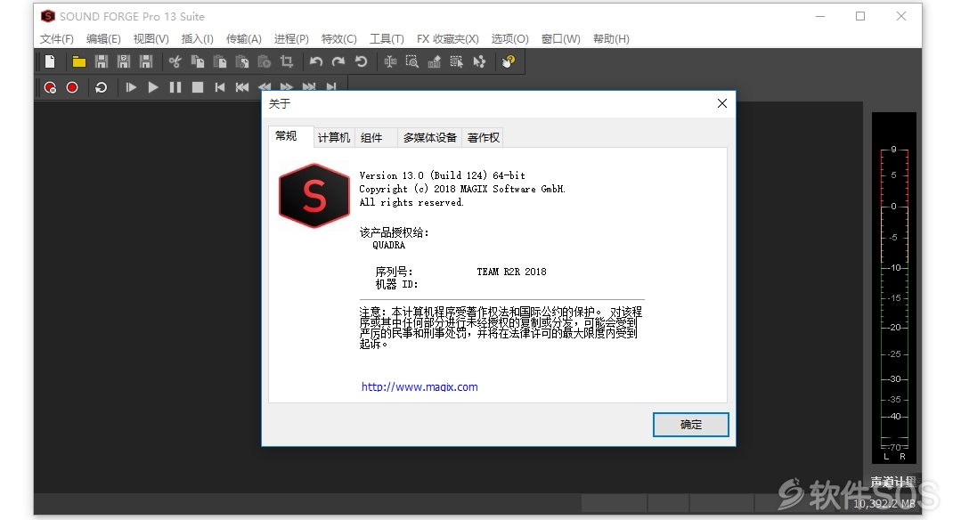Open the 工具(T) menu
953x520 pixels.
(x=387, y=39)
